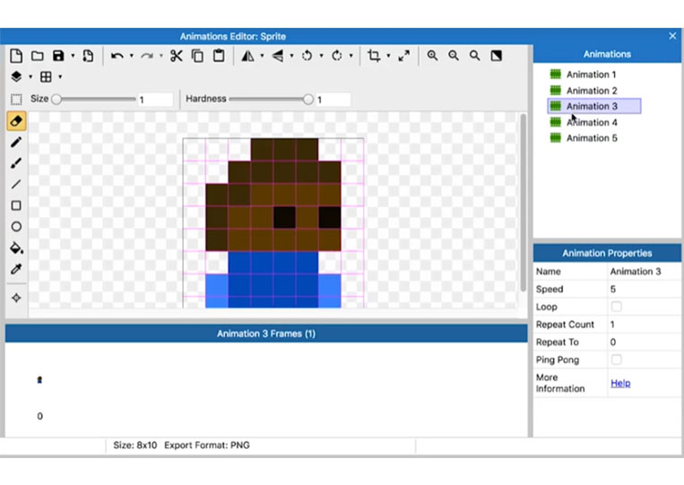684x485 pixels.
Task: Open rotate clockwise dropdown arrow
Action: click(351, 56)
